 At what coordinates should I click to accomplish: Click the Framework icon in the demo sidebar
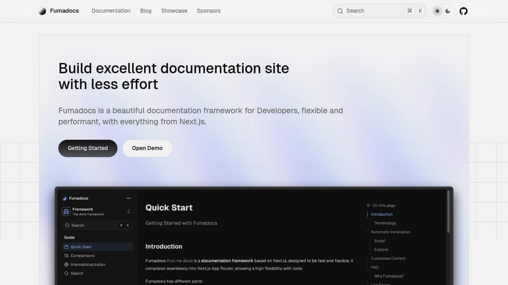click(65, 211)
